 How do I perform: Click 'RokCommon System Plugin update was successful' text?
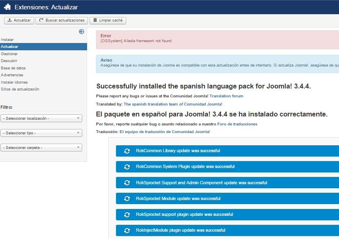185,167
